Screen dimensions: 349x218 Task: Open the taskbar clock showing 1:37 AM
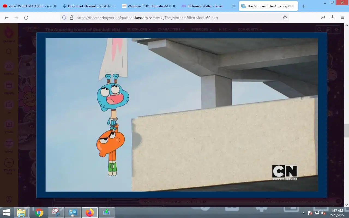(x=337, y=213)
